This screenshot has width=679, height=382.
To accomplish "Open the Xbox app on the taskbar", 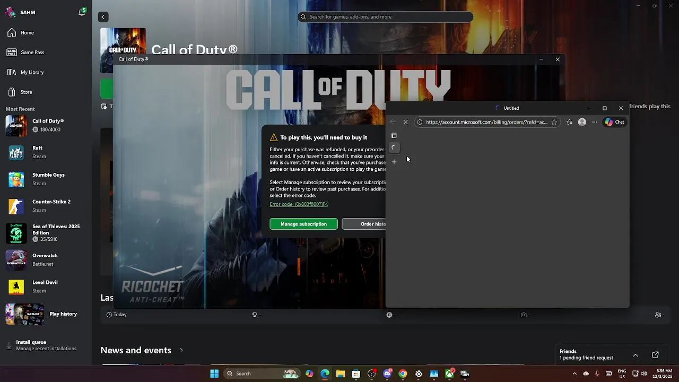I will pyautogui.click(x=450, y=374).
